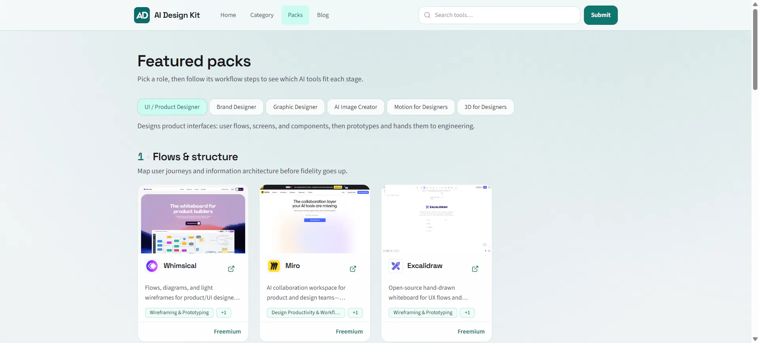Click Whimsical's Wireframing & Prototyping tag

(179, 313)
